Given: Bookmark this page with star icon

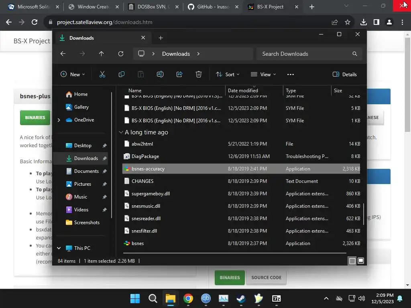Looking at the screenshot, I should tap(348, 22).
